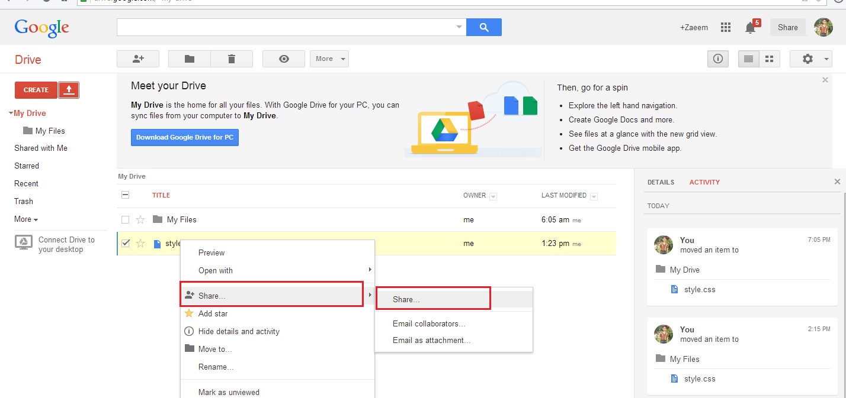Check the My Files row checkbox
Screen dimensions: 846x398
tap(125, 219)
